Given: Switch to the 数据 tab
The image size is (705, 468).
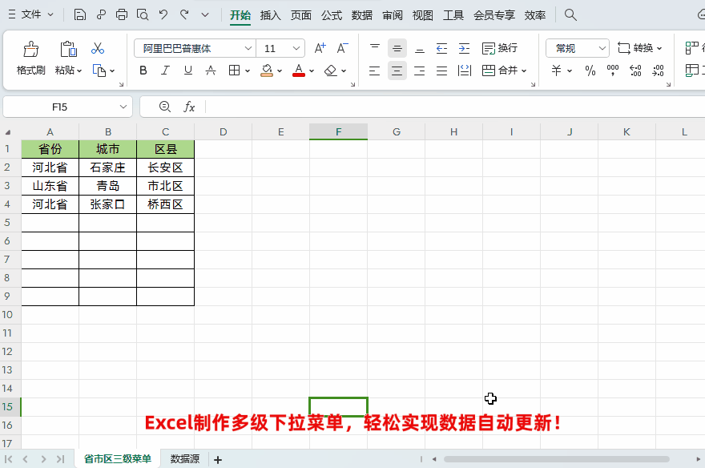Looking at the screenshot, I should 362,15.
